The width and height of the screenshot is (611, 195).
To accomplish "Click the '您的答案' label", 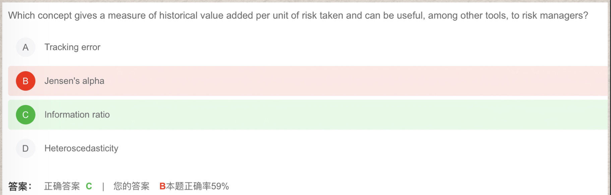I will pos(131,186).
